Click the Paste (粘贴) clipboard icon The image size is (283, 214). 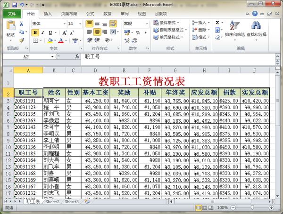pos(10,26)
